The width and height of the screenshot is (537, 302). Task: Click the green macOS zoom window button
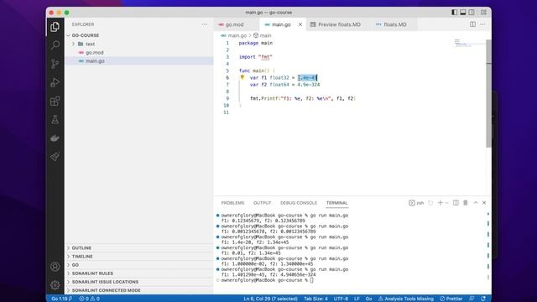click(67, 13)
